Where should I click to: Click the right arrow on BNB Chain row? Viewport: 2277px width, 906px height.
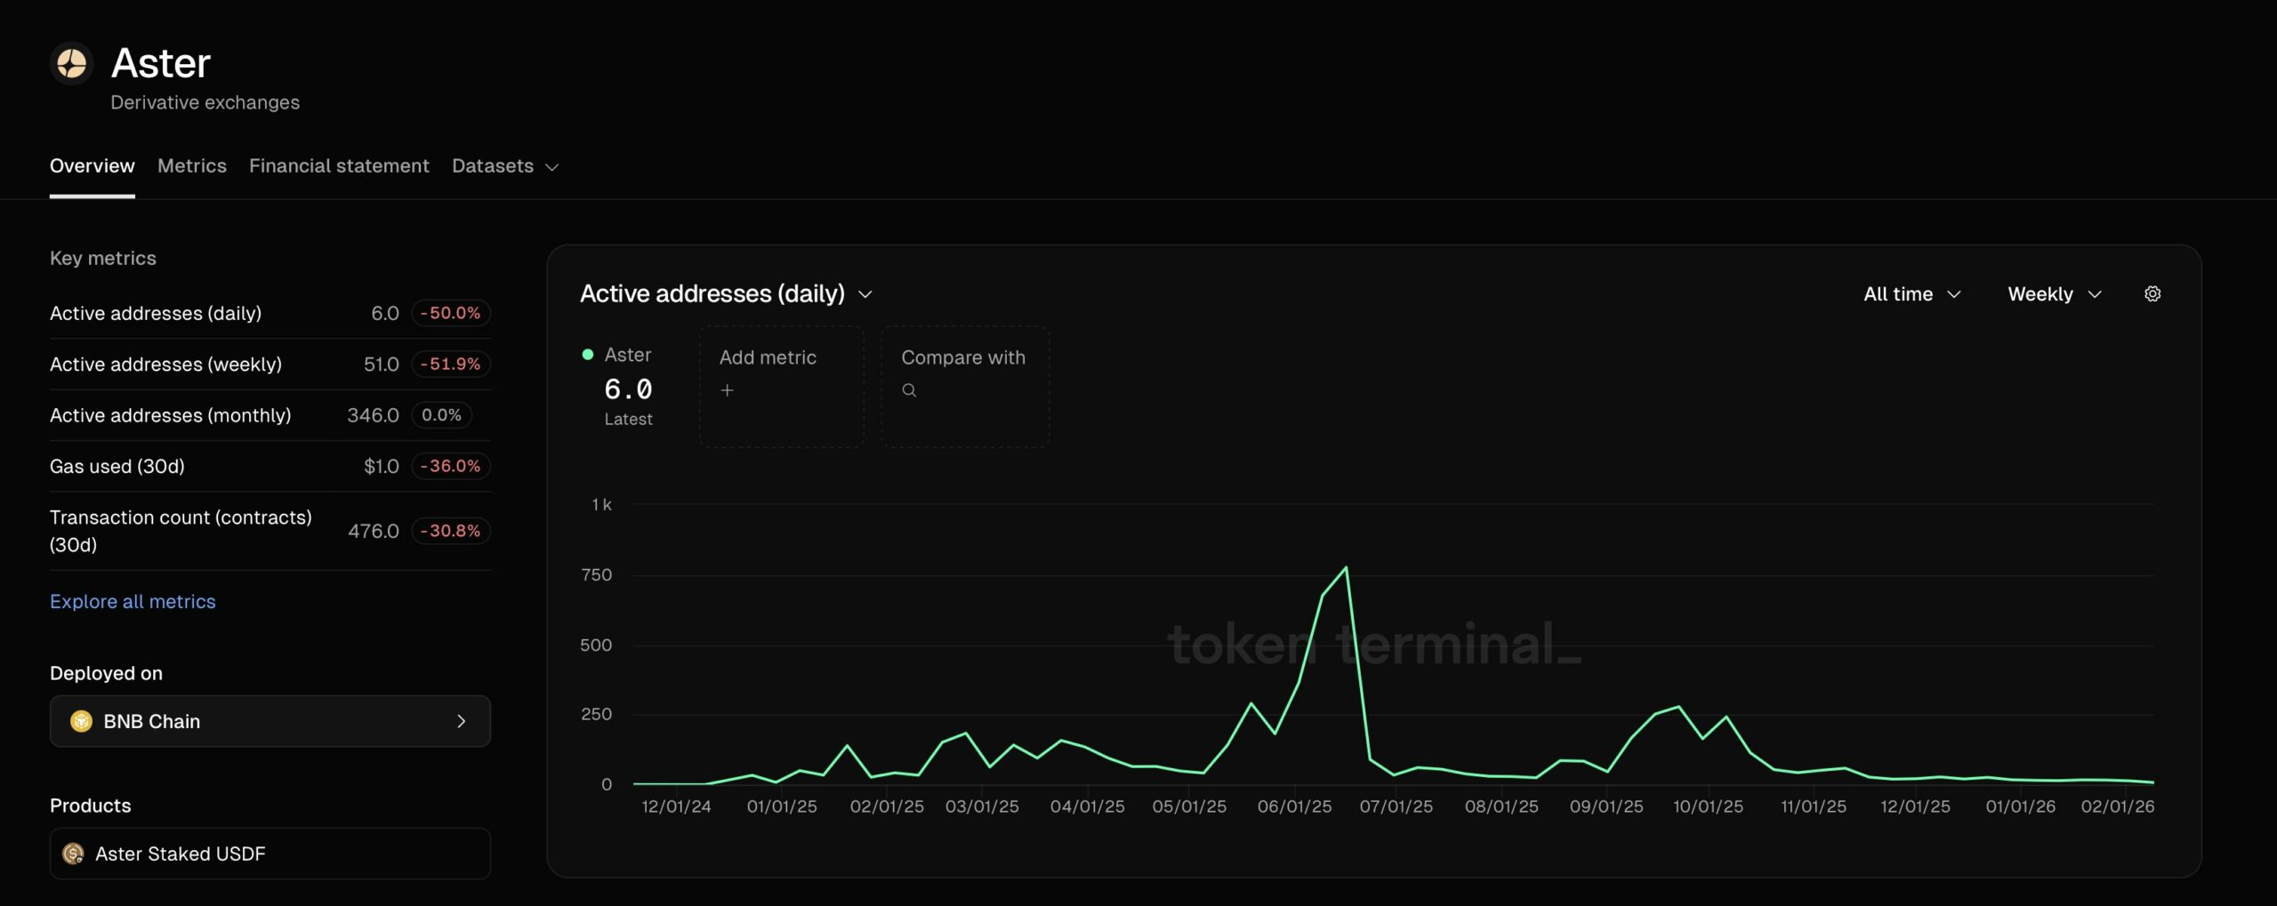click(x=462, y=721)
